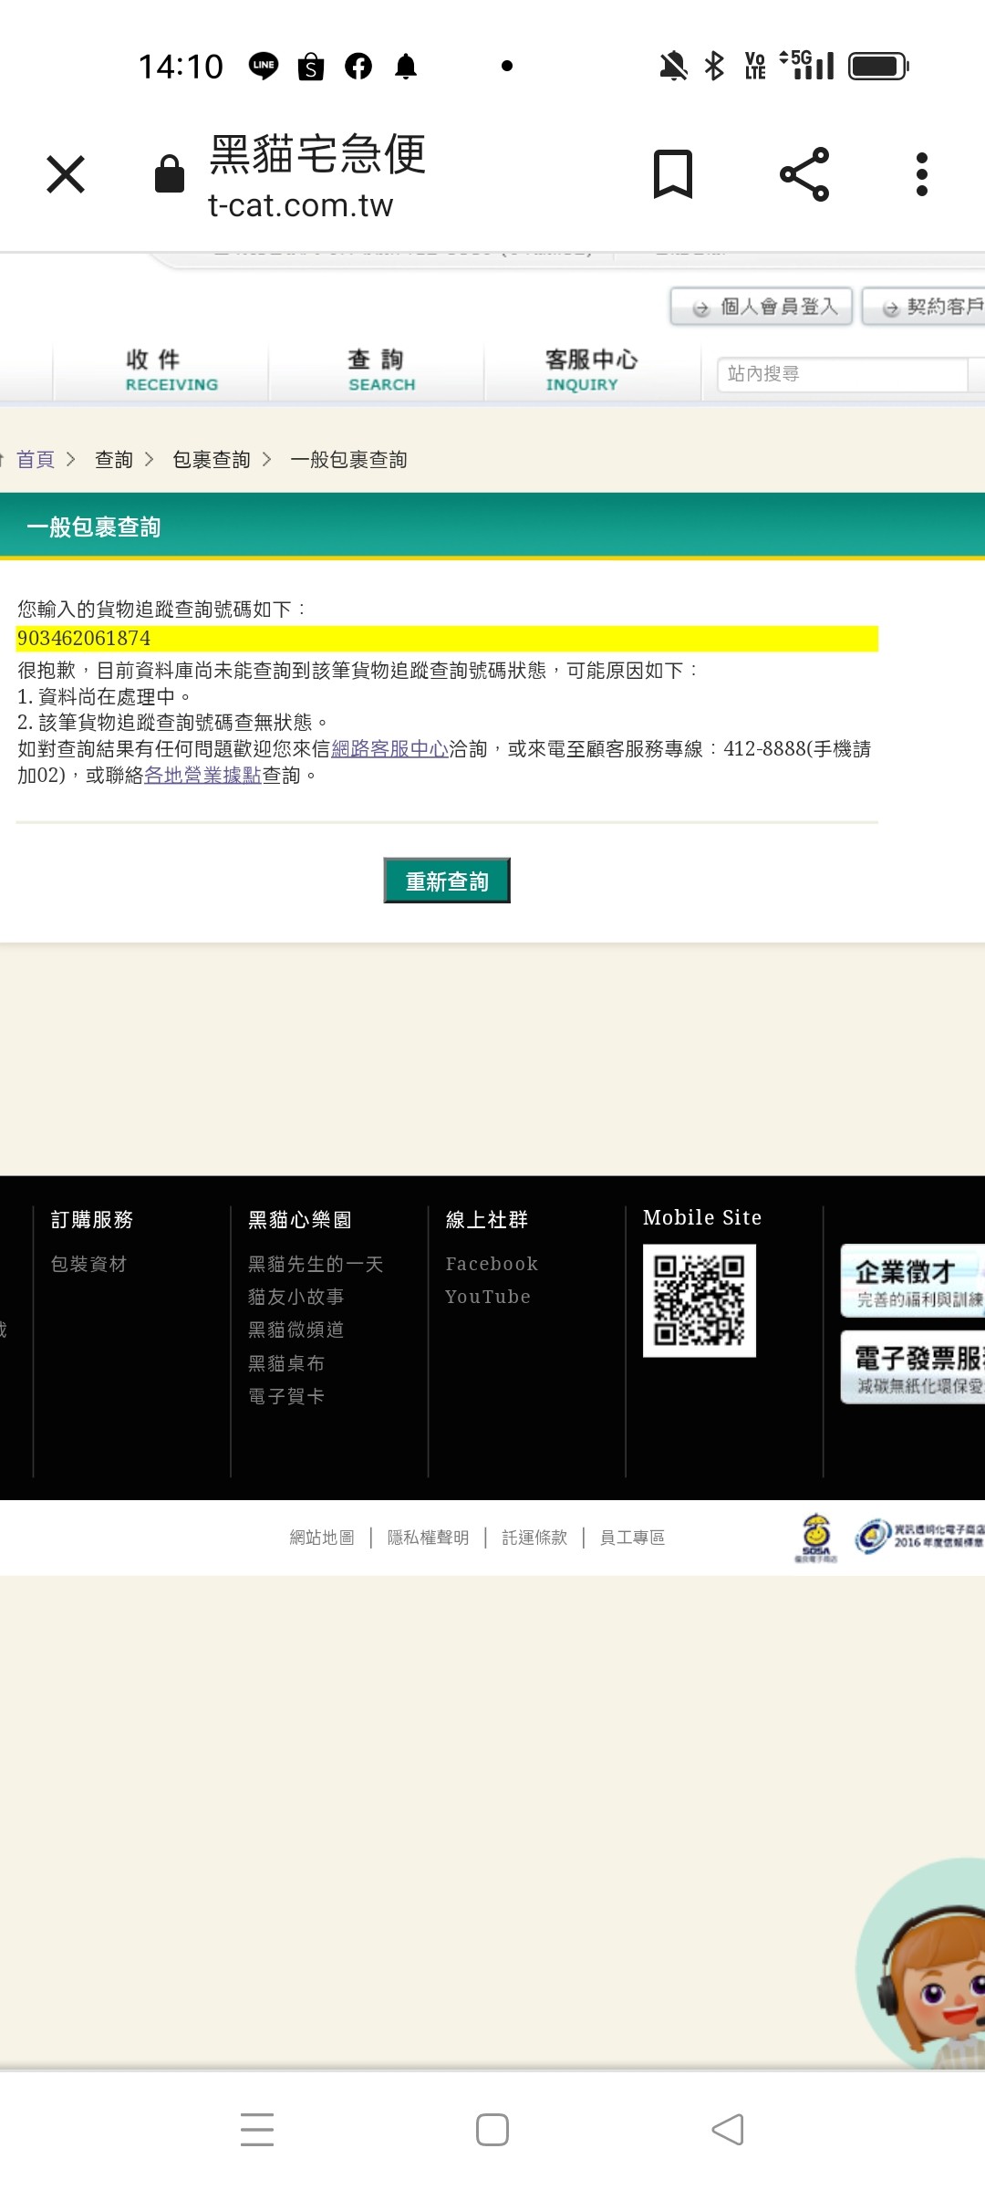Image resolution: width=985 pixels, height=2190 pixels.
Task: Open the 企業徵才 banner
Action: click(913, 1281)
